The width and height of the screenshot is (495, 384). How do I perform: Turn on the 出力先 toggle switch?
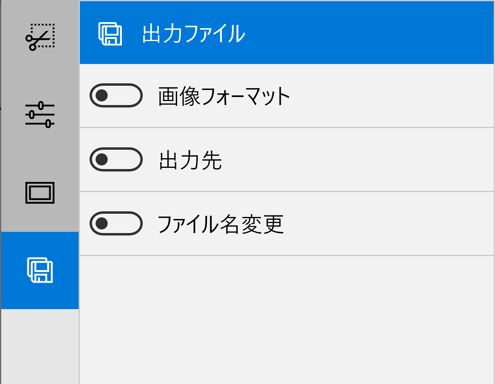point(116,159)
